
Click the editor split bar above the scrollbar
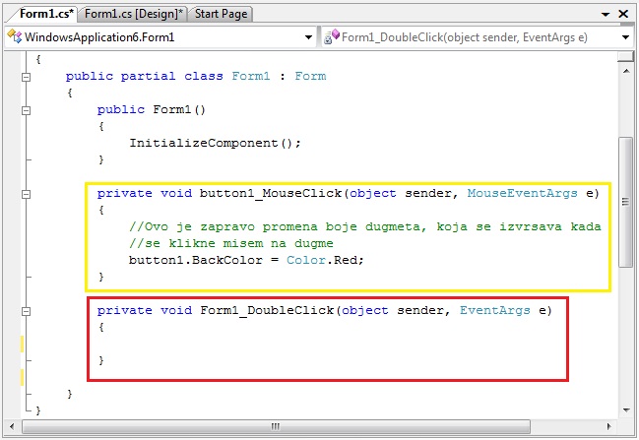coord(626,57)
